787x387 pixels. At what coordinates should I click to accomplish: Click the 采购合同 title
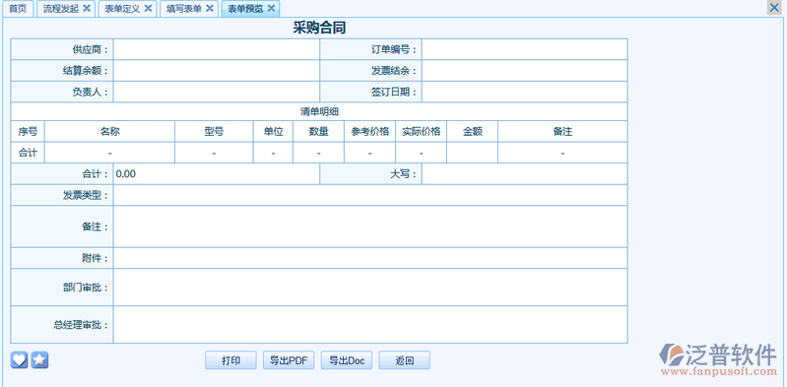pos(319,29)
